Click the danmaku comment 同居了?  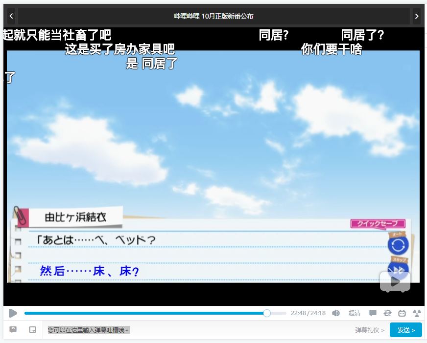(x=362, y=35)
